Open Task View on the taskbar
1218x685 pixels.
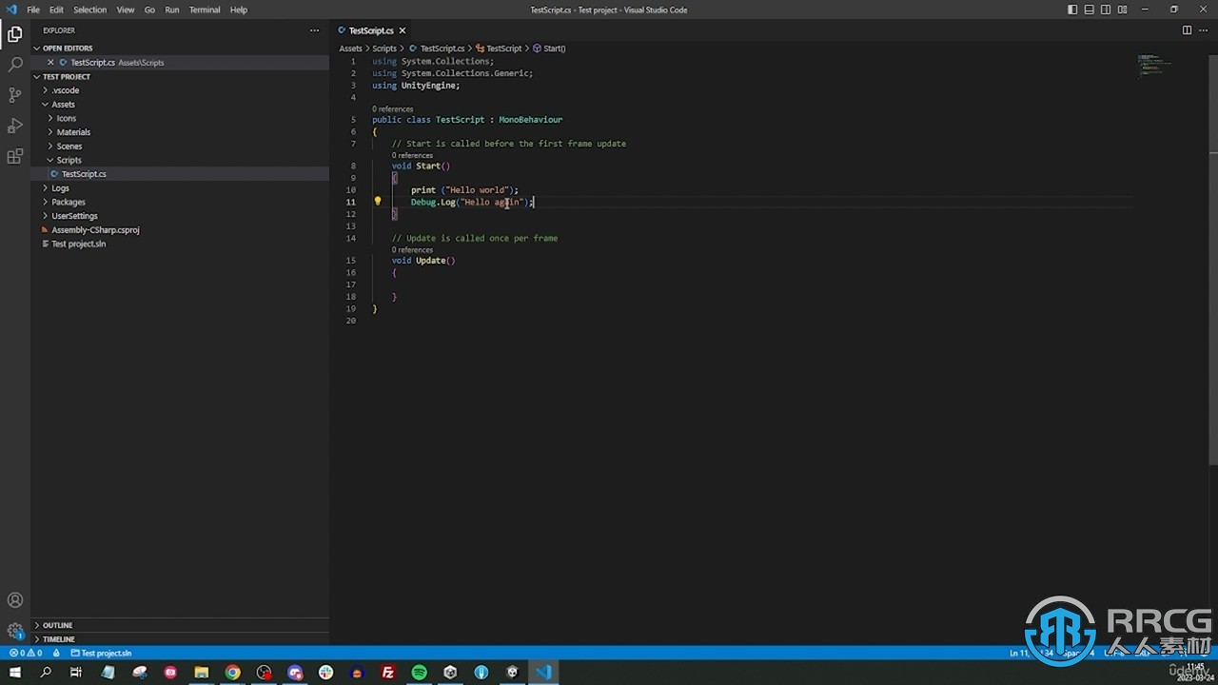click(76, 673)
